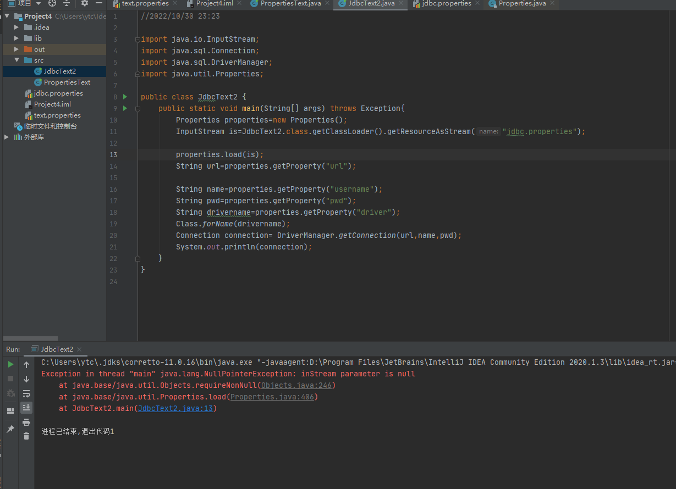676x489 pixels.
Task: Pin the Run tab with the pin icon
Action: 10,429
